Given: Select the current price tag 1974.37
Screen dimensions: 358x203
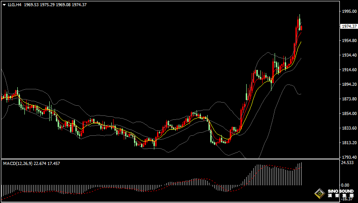Looking at the screenshot, I should tap(348, 27).
